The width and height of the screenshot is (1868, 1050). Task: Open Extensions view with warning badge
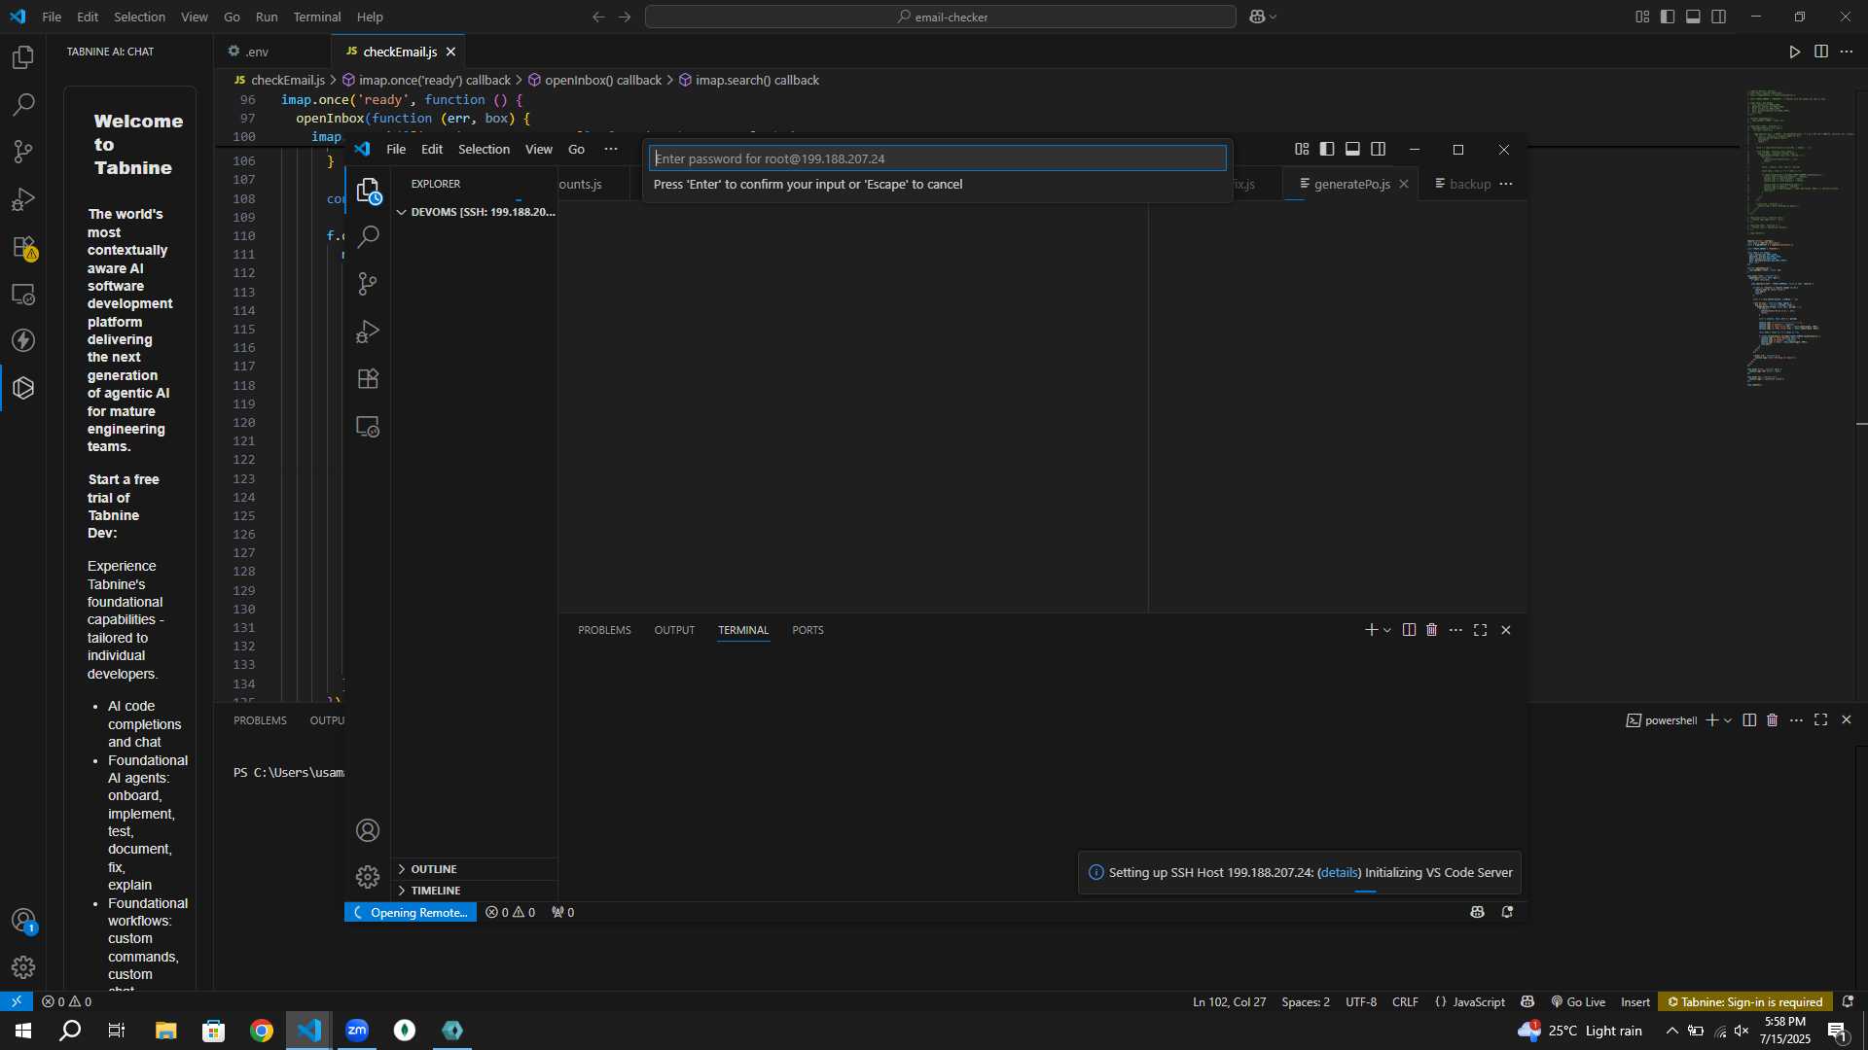(23, 247)
